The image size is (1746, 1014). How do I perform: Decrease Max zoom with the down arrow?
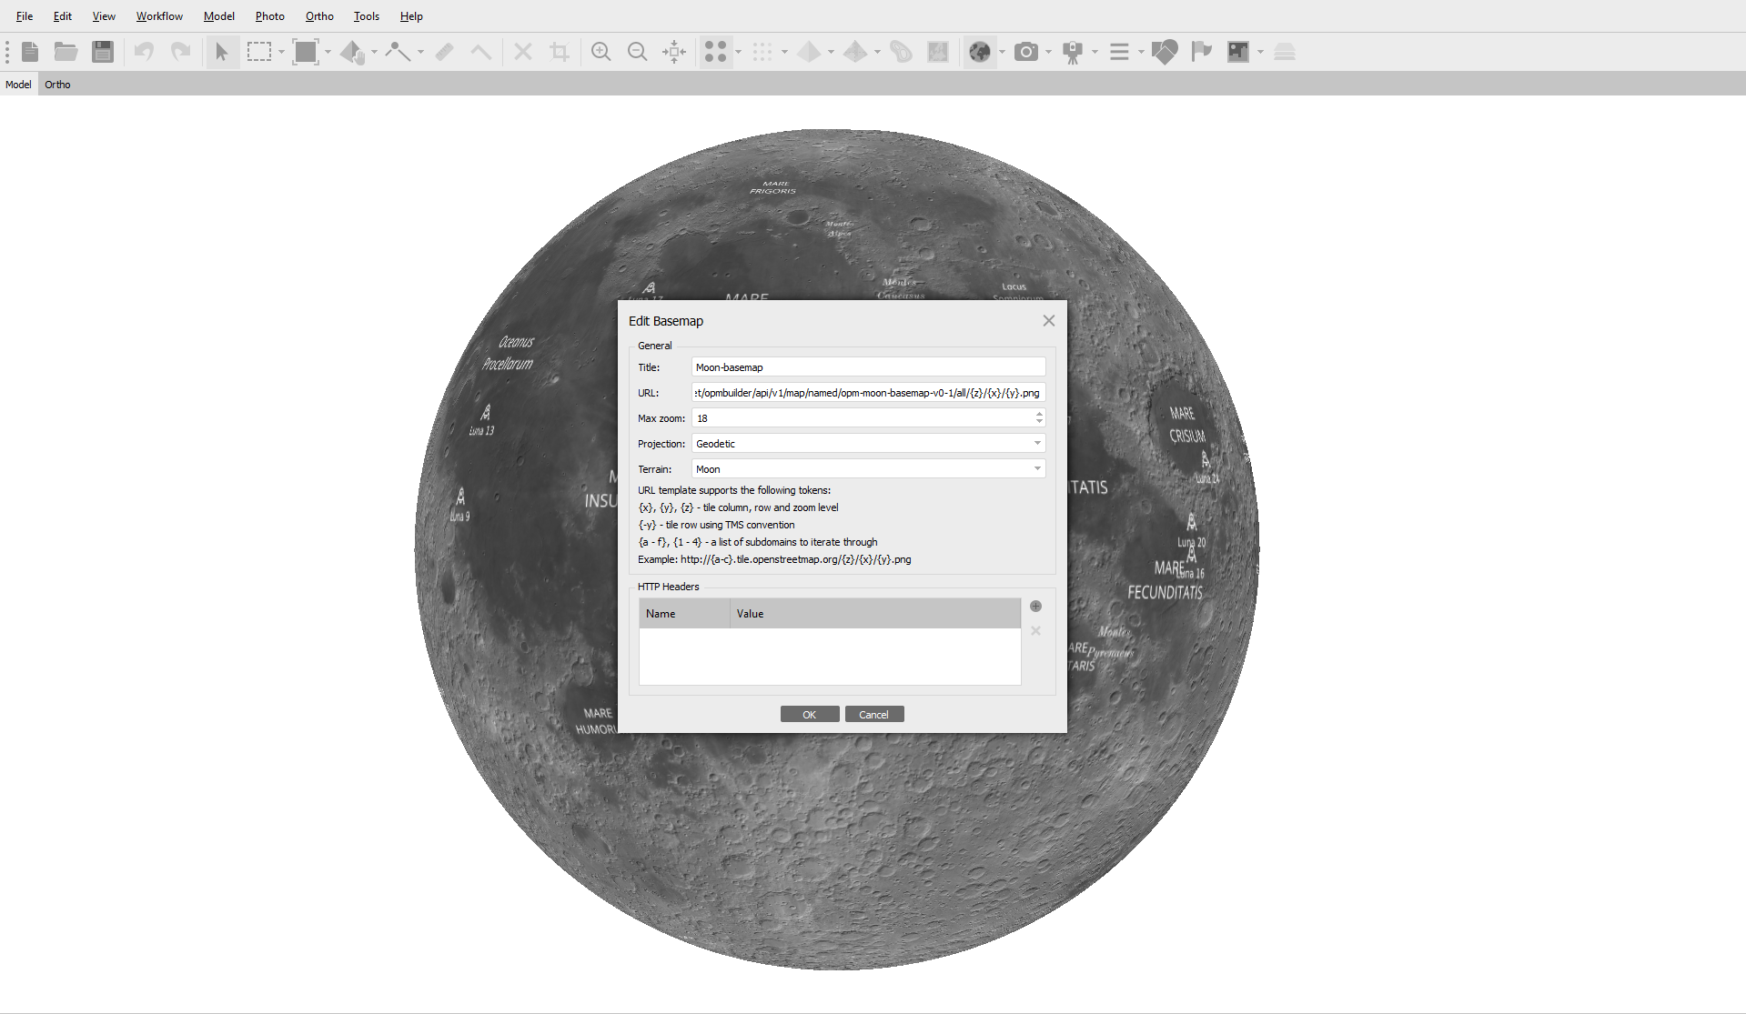[x=1039, y=422]
